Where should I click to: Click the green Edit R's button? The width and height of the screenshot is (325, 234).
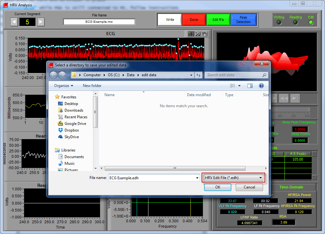tap(218, 20)
